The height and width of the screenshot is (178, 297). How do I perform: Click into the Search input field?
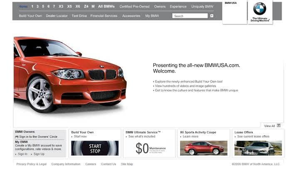(x=190, y=16)
